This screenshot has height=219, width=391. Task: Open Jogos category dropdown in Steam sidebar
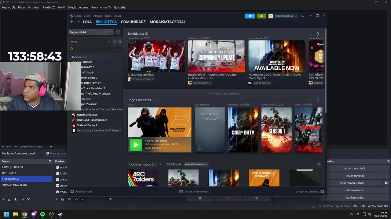point(90,41)
